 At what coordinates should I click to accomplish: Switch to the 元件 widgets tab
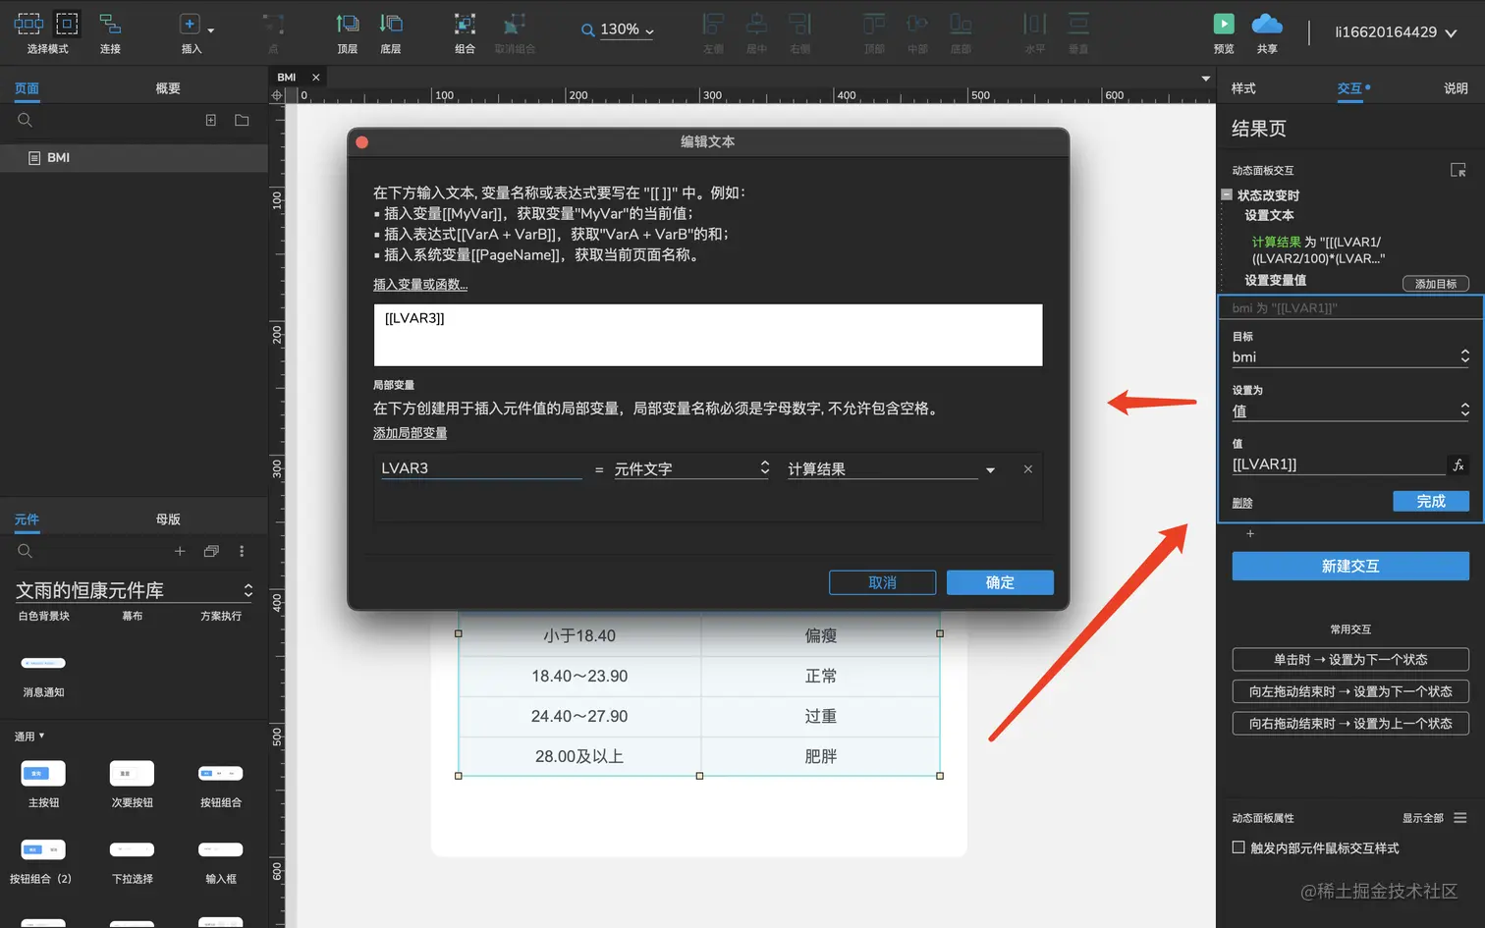pos(27,519)
